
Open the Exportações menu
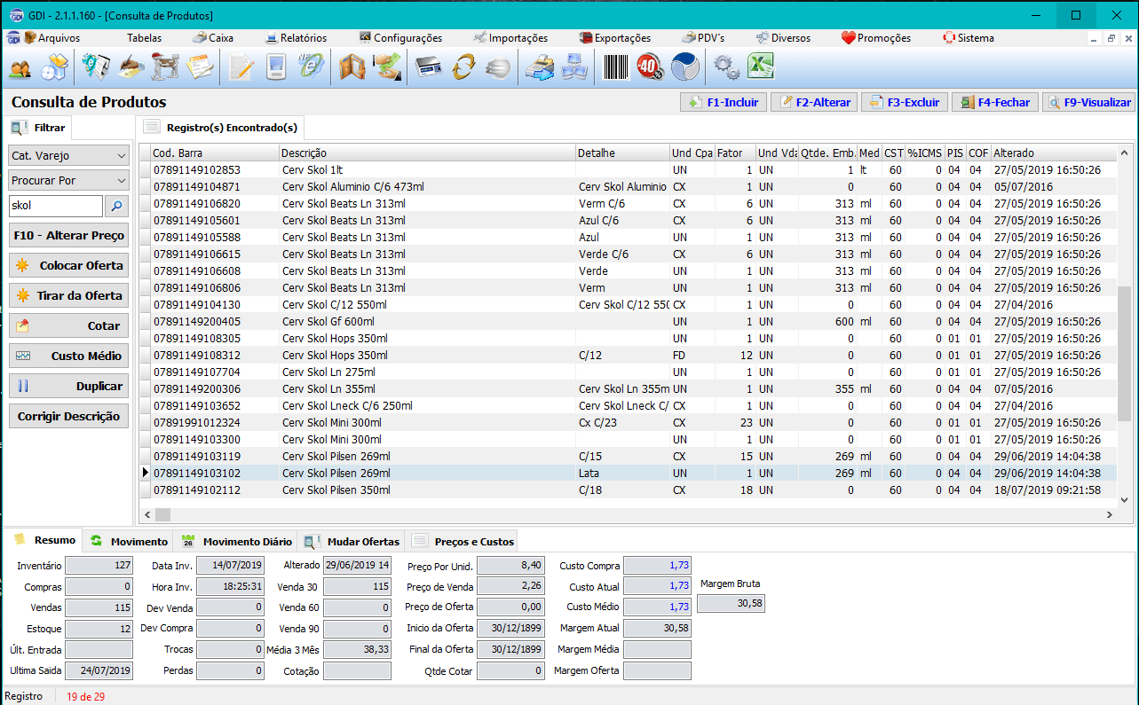[615, 38]
